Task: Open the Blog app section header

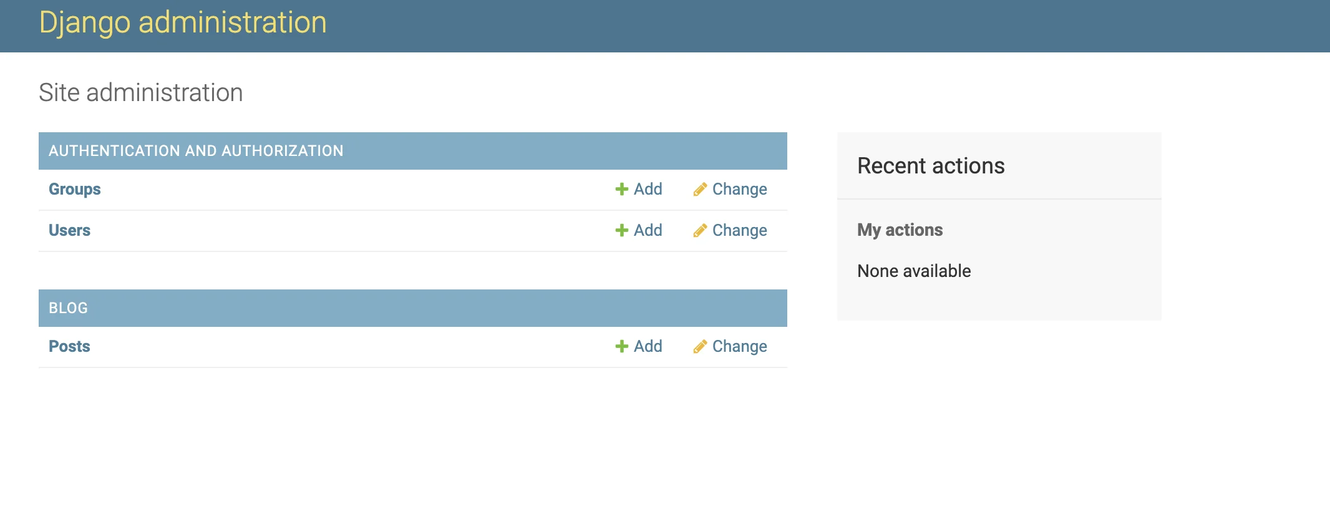Action: point(68,308)
